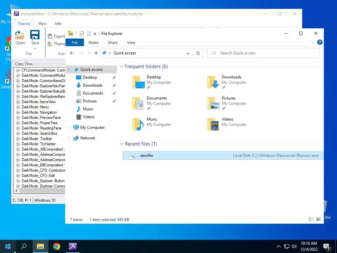Select the Downloads frequent folder icon
Screen dimensions: 337x253
point(213,82)
